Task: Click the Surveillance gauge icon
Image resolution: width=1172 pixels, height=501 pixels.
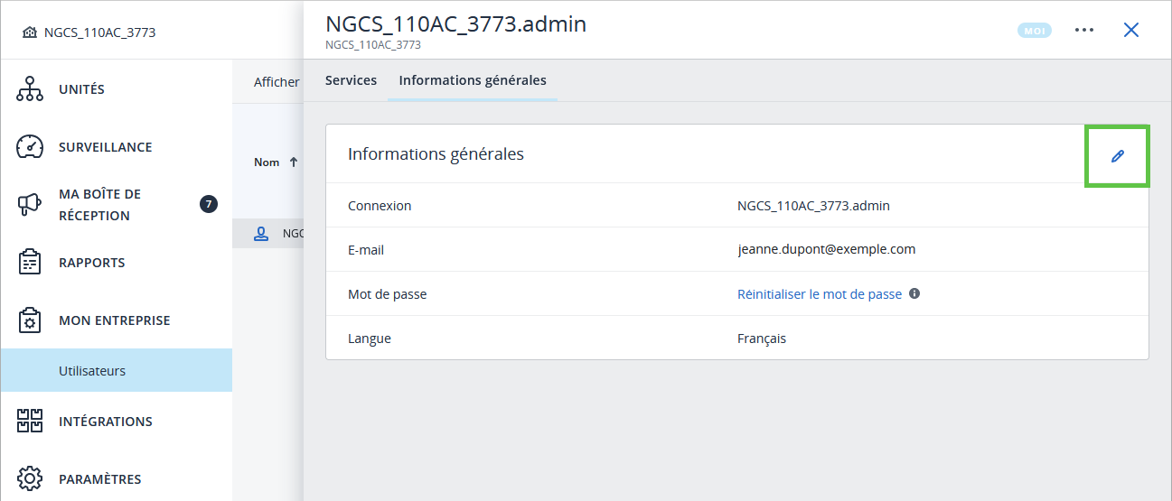Action: pyautogui.click(x=30, y=147)
